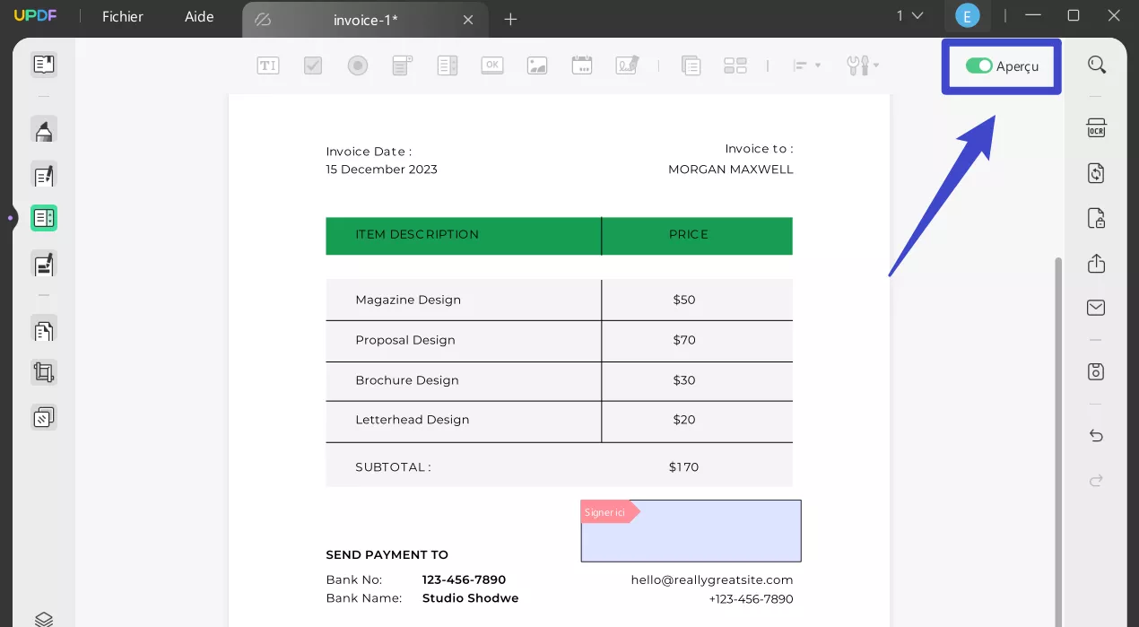Add a push button field with the OK icon
1139x627 pixels.
491,65
